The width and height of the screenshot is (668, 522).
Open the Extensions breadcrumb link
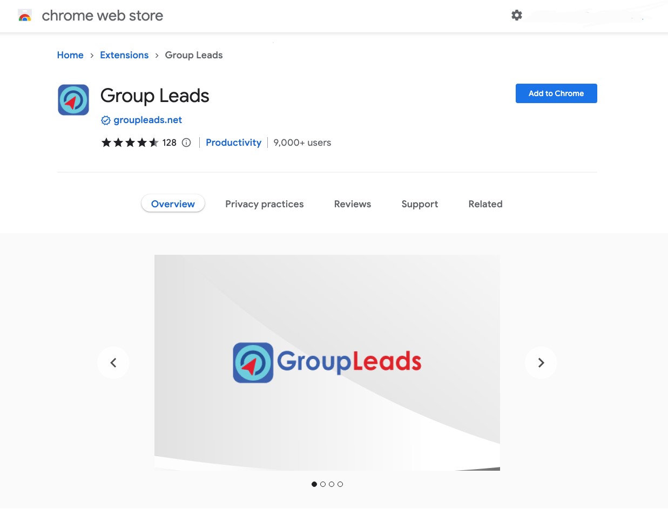click(x=124, y=55)
